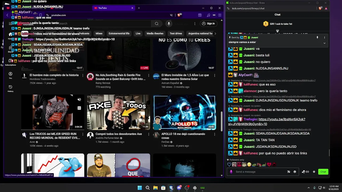Open the Rainy Retreat live stream thumbnail

[x=118, y=54]
